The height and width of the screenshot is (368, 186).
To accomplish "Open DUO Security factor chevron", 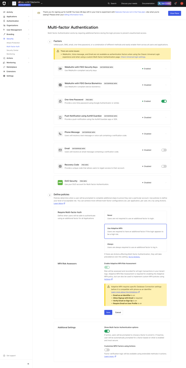I will click(x=166, y=182).
